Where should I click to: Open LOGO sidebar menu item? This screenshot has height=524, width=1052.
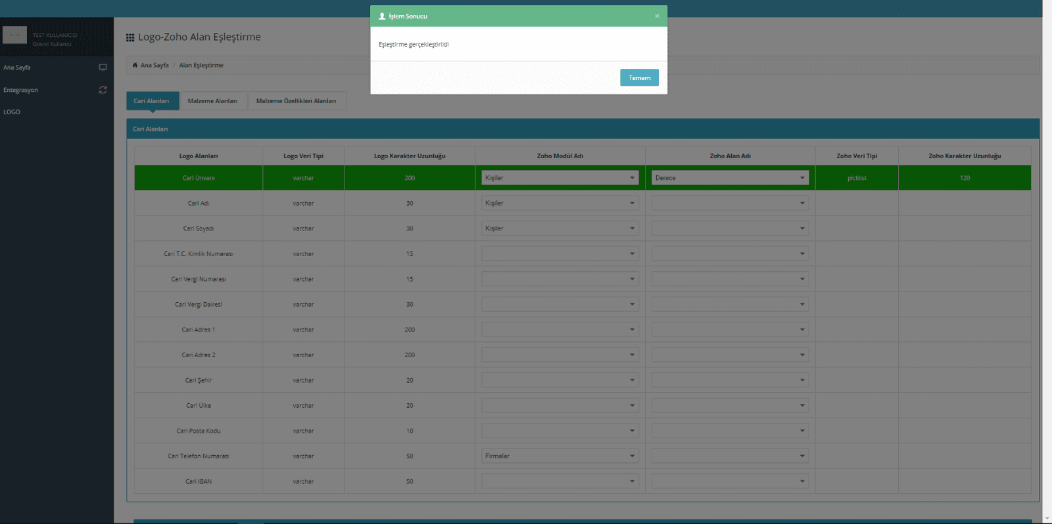point(12,112)
